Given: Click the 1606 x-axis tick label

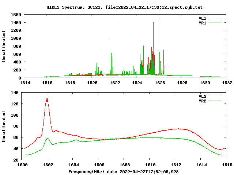Looking at the screenshot, I should coord(99,165).
